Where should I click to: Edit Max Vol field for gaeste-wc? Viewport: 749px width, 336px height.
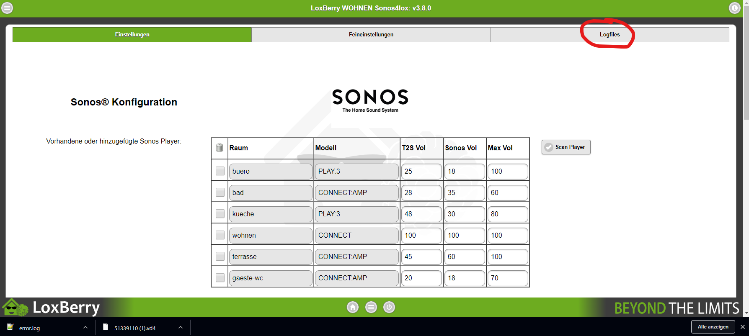click(508, 278)
